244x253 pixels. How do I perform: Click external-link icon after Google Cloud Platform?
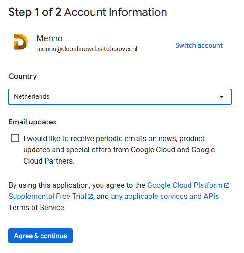pyautogui.click(x=227, y=185)
